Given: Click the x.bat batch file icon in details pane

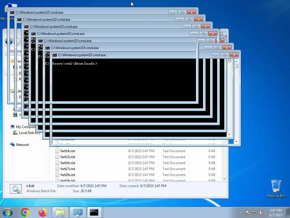Looking at the screenshot, I should click(x=16, y=189).
